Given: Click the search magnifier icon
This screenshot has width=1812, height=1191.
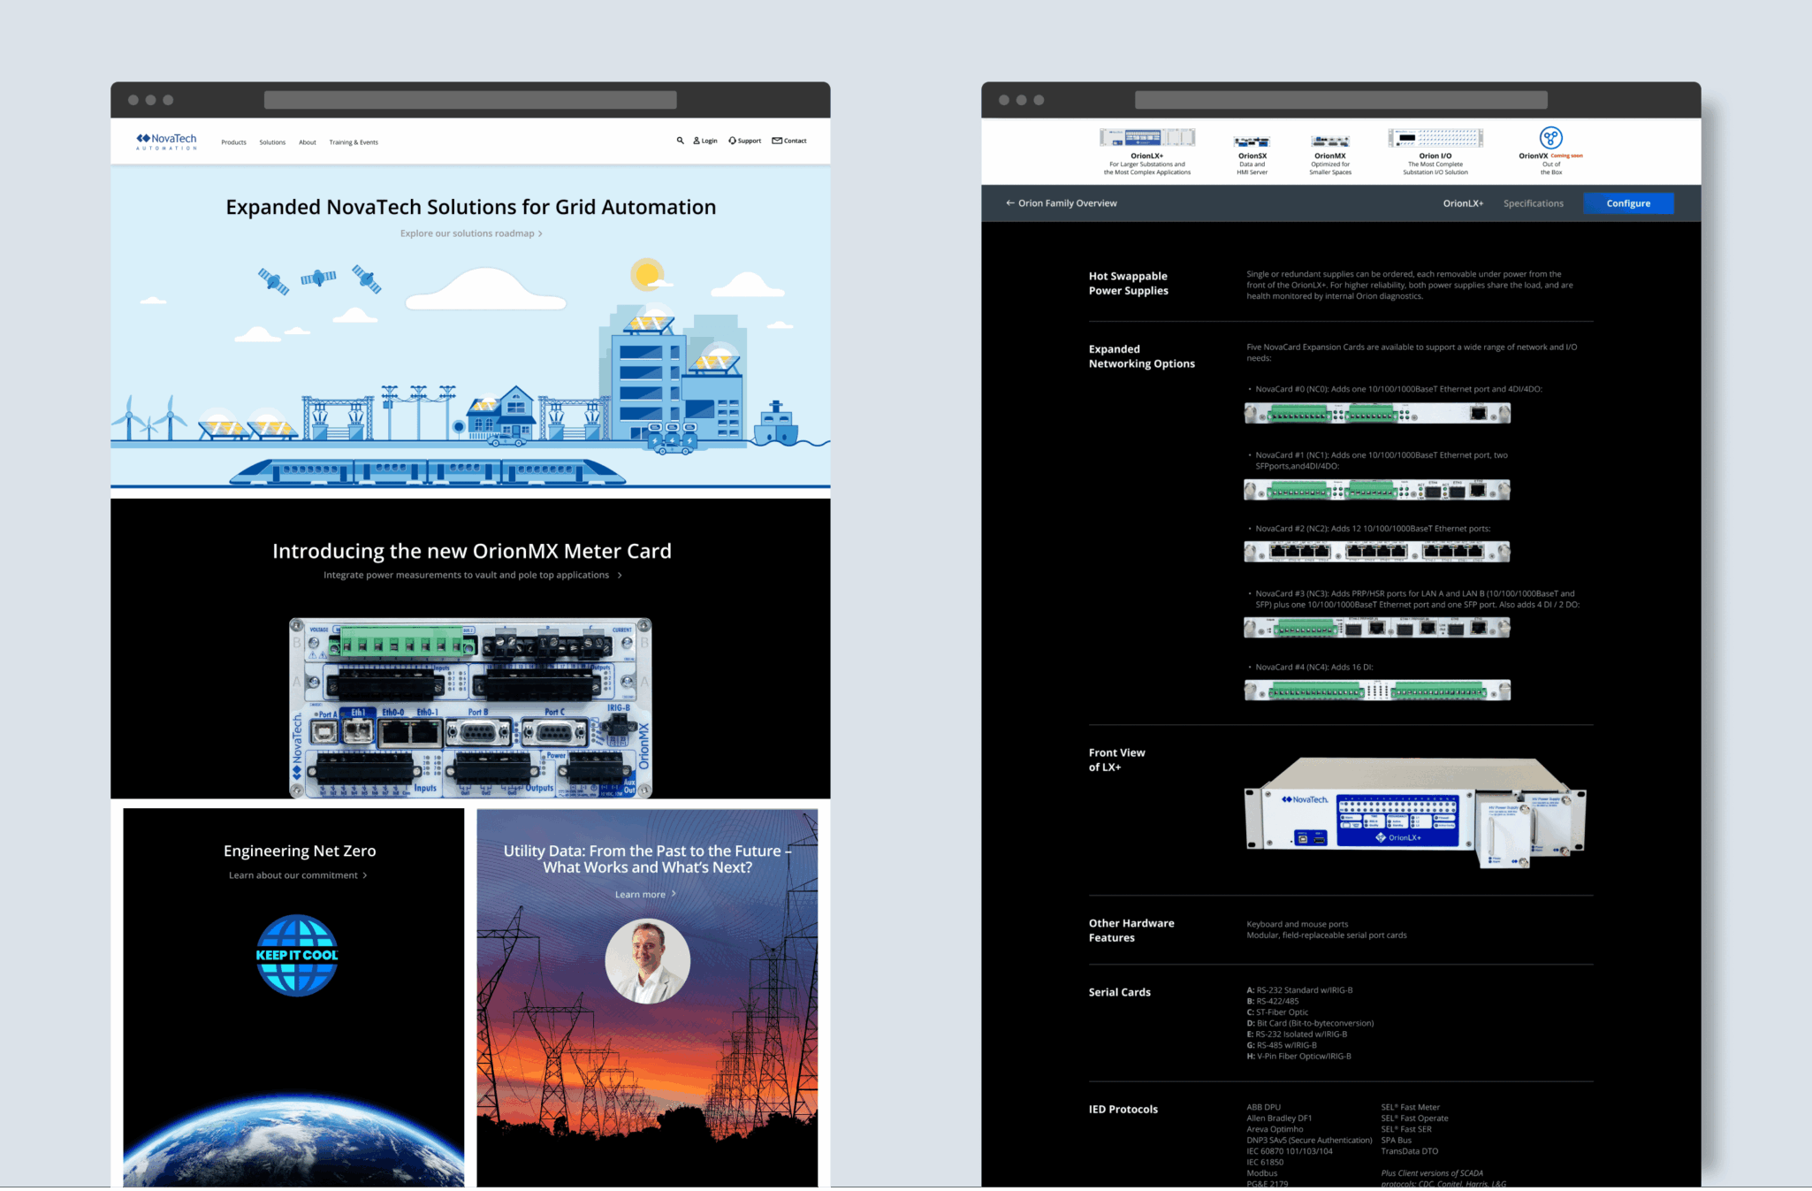Looking at the screenshot, I should (x=680, y=141).
